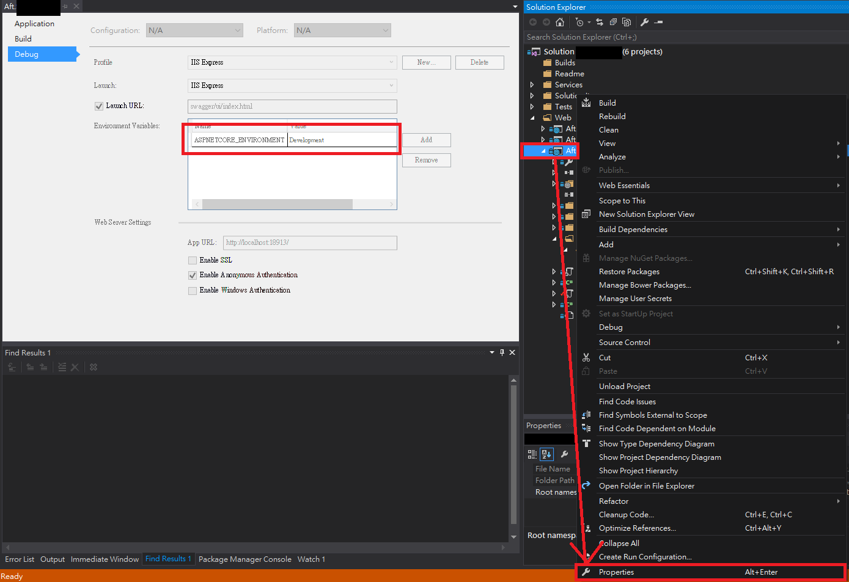
Task: Click the Alphabetical sort icon in Properties
Action: coord(546,454)
